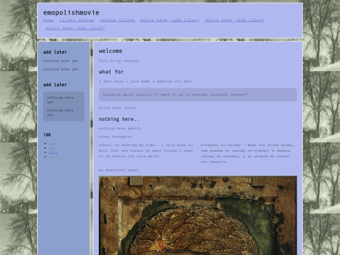Click the 'thinking about lately' quote box
340x255 pixels.
click(x=198, y=94)
